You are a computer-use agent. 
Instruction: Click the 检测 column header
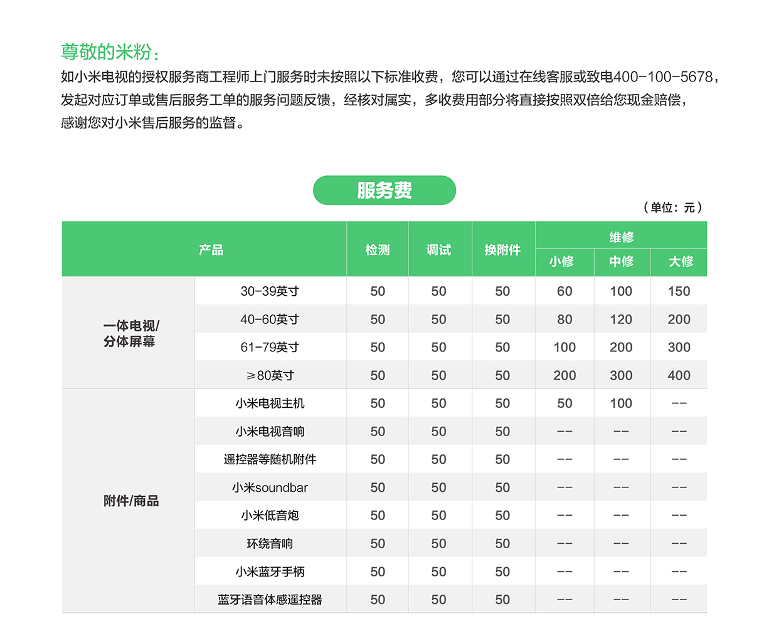click(x=378, y=250)
